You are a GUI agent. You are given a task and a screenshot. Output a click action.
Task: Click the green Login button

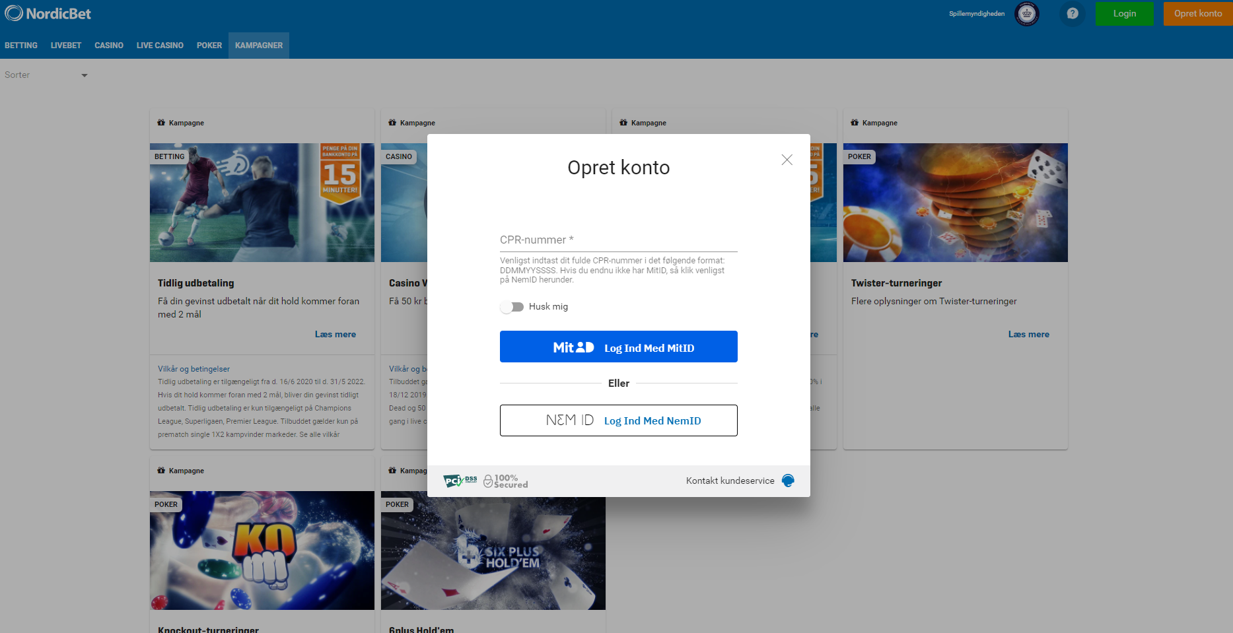[1124, 14]
